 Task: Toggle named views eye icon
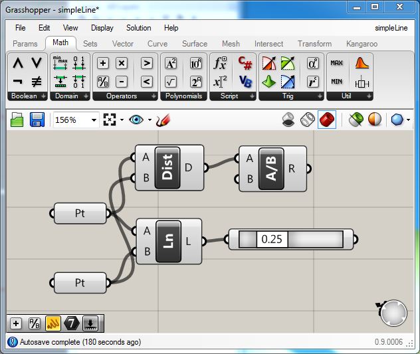pos(136,120)
